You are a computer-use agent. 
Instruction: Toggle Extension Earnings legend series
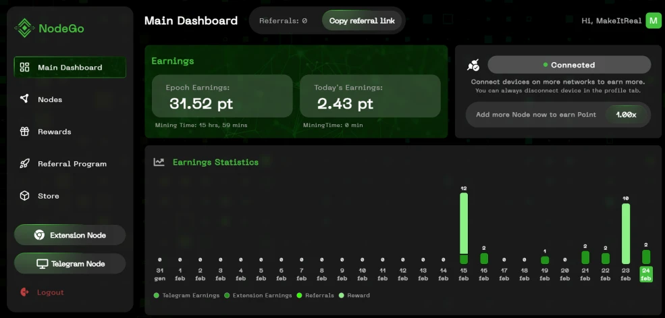point(258,295)
